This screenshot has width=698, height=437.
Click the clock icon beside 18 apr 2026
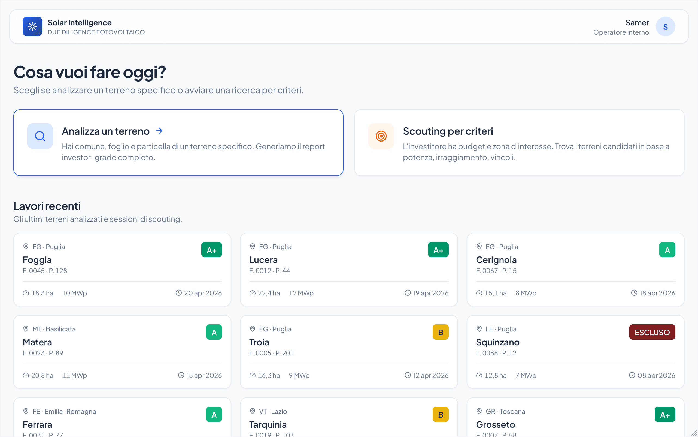click(x=634, y=293)
